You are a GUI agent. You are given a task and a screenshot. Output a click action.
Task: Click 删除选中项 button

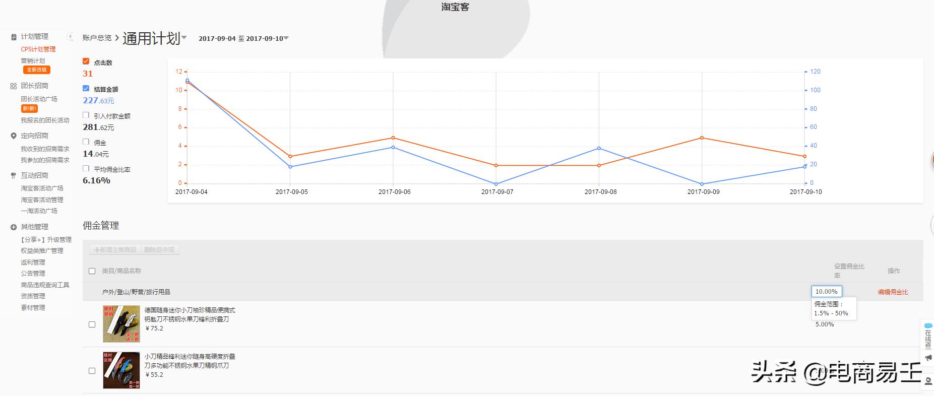159,250
